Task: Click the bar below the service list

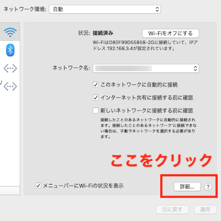Action: (10, 191)
